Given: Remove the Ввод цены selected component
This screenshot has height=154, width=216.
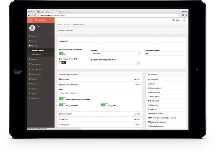Looking at the screenshot, I should pos(139,125).
